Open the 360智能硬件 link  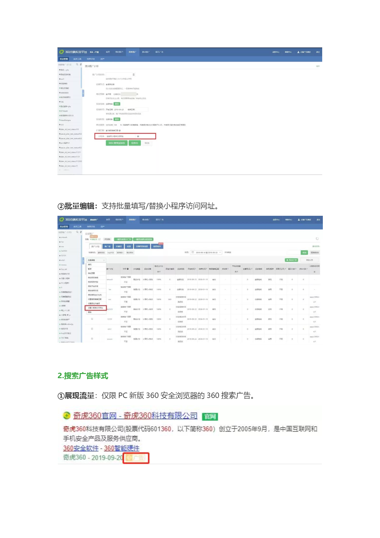(x=122, y=448)
